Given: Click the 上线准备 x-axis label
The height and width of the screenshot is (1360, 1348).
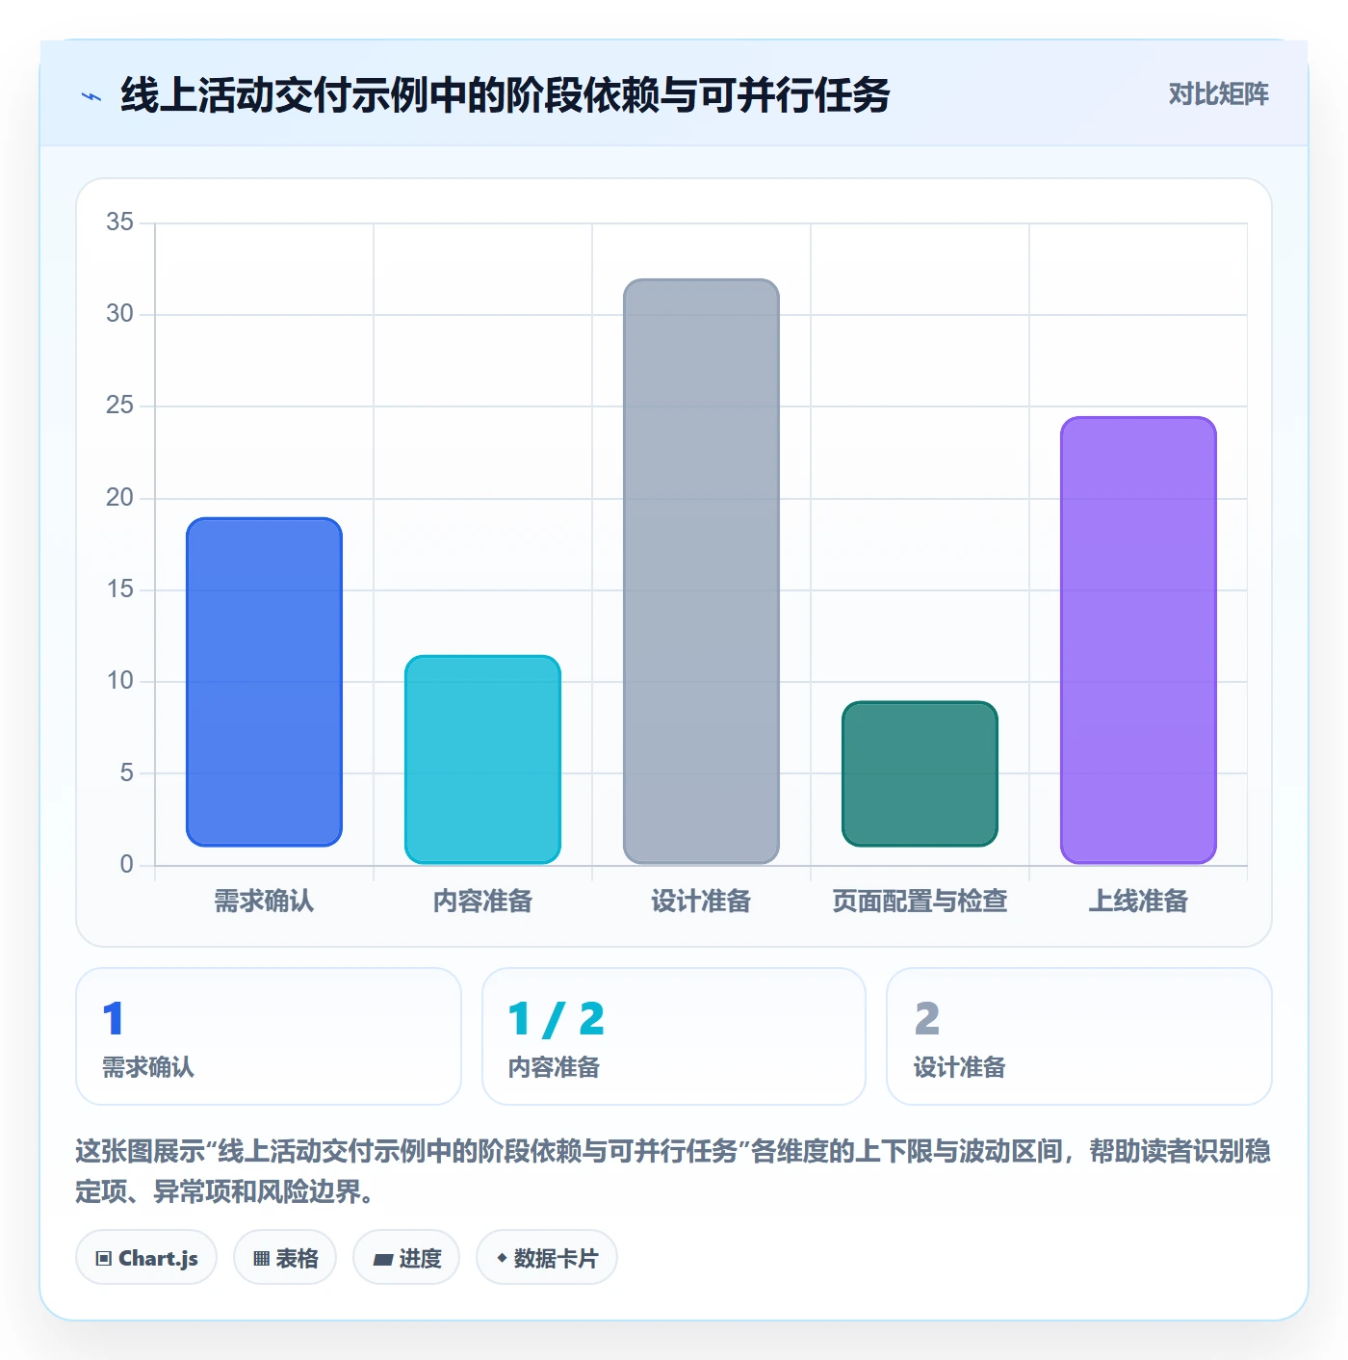Looking at the screenshot, I should 1138,902.
